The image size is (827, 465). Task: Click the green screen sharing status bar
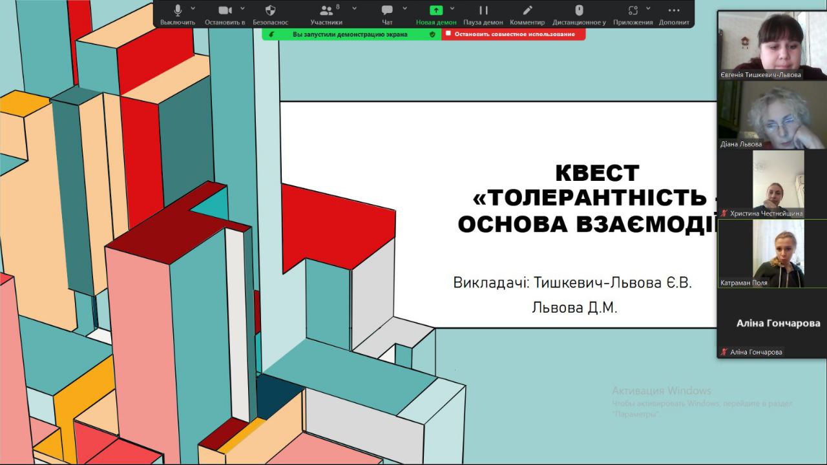pos(350,34)
